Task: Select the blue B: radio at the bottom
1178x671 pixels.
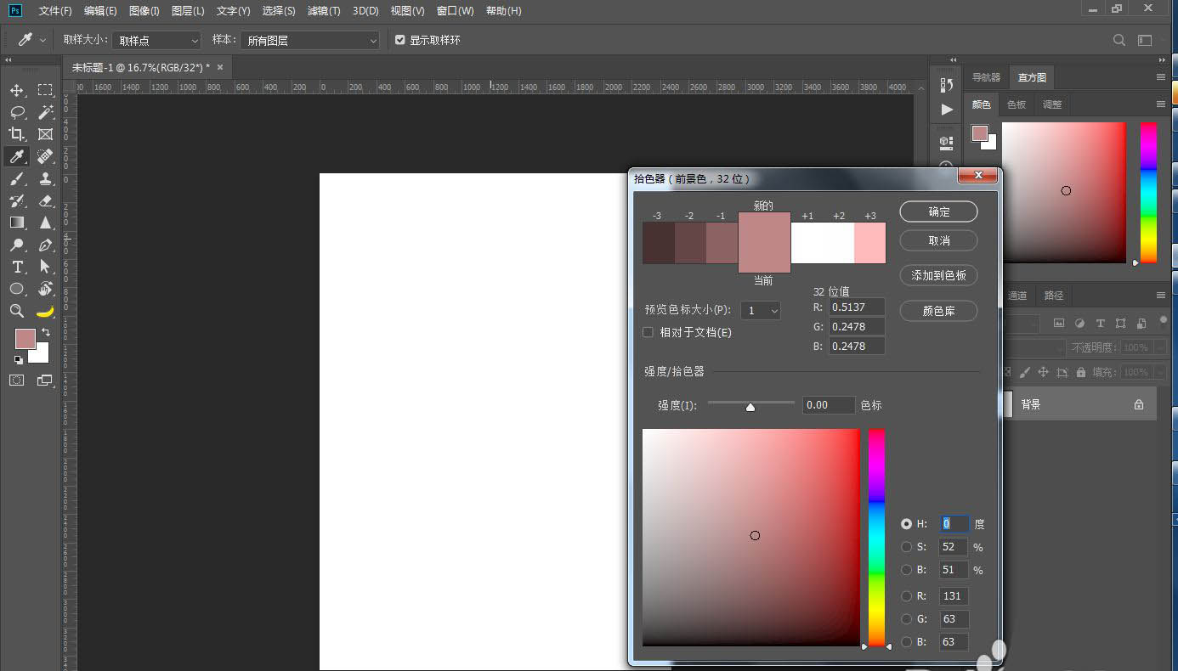Action: 907,642
